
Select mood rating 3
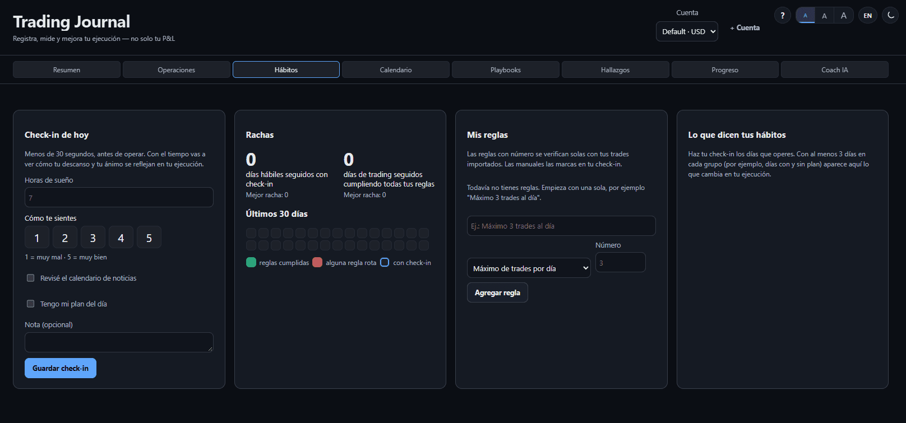[x=93, y=238]
